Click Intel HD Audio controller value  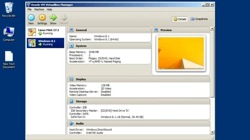[x=95, y=133]
